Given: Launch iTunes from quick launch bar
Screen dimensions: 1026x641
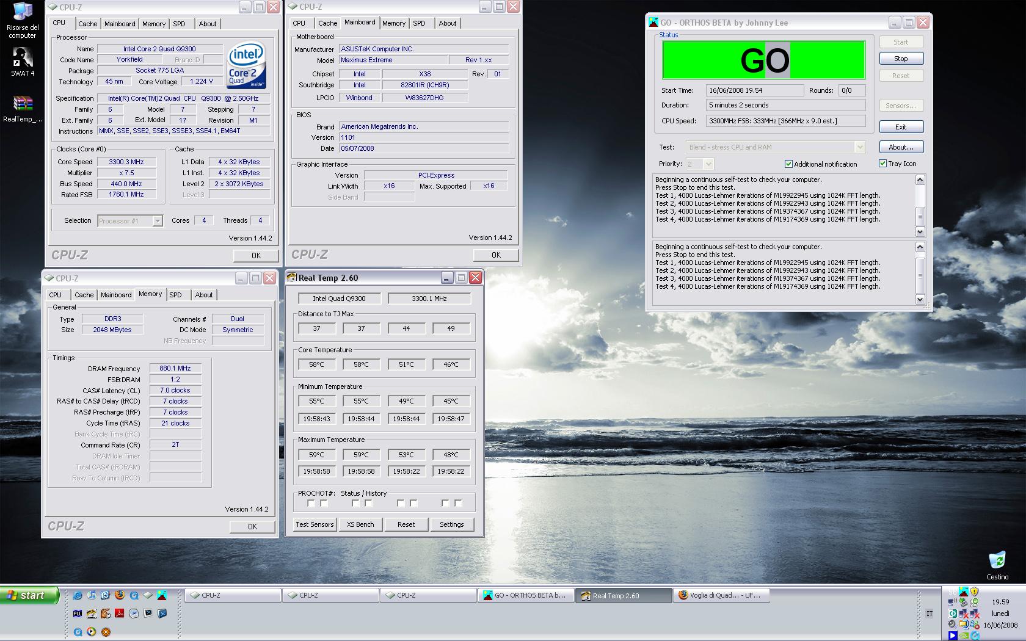Looking at the screenshot, I should click(x=92, y=595).
